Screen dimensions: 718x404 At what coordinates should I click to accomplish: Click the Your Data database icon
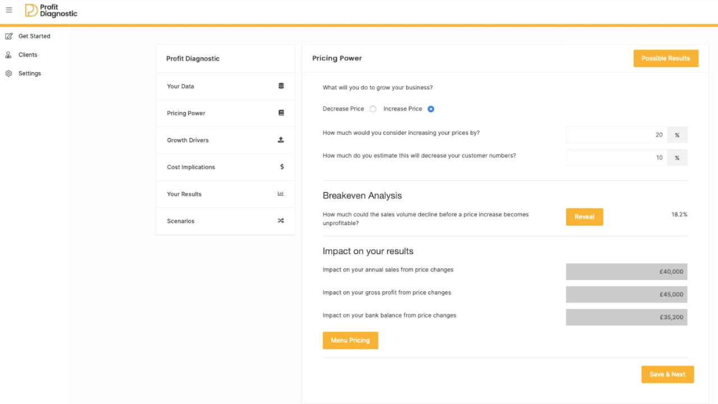coord(281,86)
